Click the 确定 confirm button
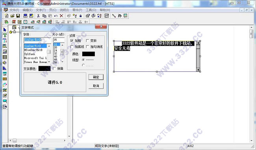This screenshot has width=256, height=150. pos(96,77)
